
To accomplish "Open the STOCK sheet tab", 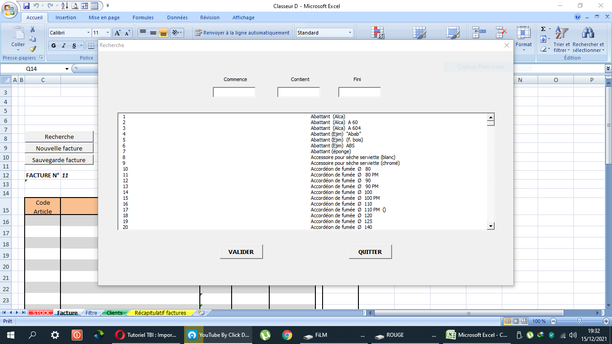I will click(41, 313).
